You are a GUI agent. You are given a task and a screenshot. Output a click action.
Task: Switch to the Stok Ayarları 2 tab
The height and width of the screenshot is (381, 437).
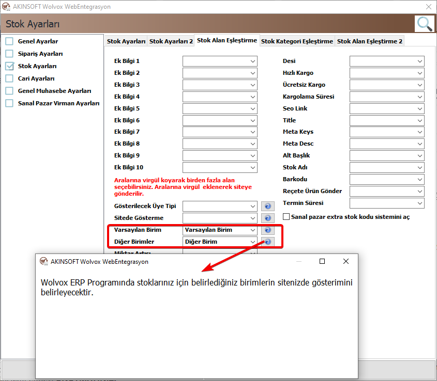171,41
